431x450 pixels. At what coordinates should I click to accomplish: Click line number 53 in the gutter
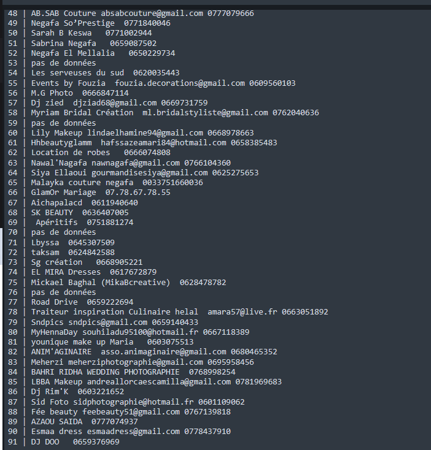(13, 63)
